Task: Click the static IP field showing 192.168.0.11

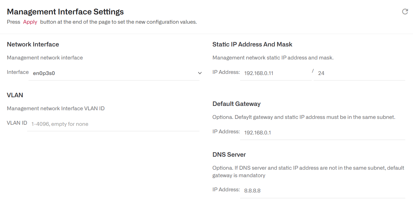Action: [x=276, y=73]
